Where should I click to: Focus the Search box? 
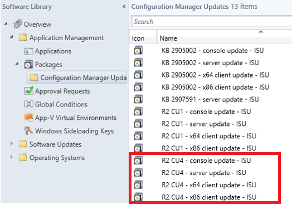pyautogui.click(x=212, y=22)
